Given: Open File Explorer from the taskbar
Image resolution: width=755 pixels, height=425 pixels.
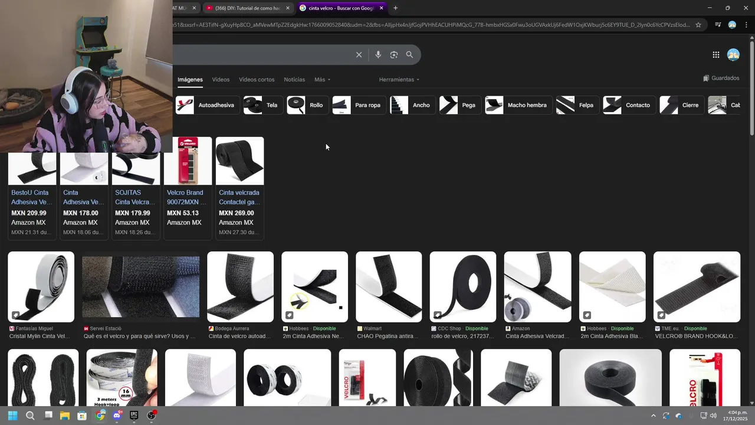Looking at the screenshot, I should pos(65,416).
